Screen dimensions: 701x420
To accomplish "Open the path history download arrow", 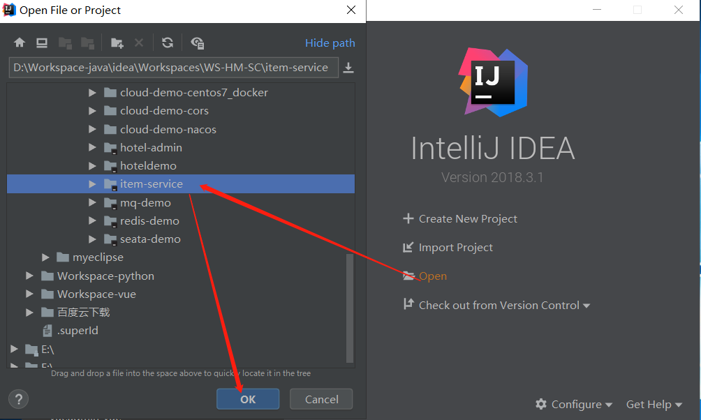I will 348,68.
